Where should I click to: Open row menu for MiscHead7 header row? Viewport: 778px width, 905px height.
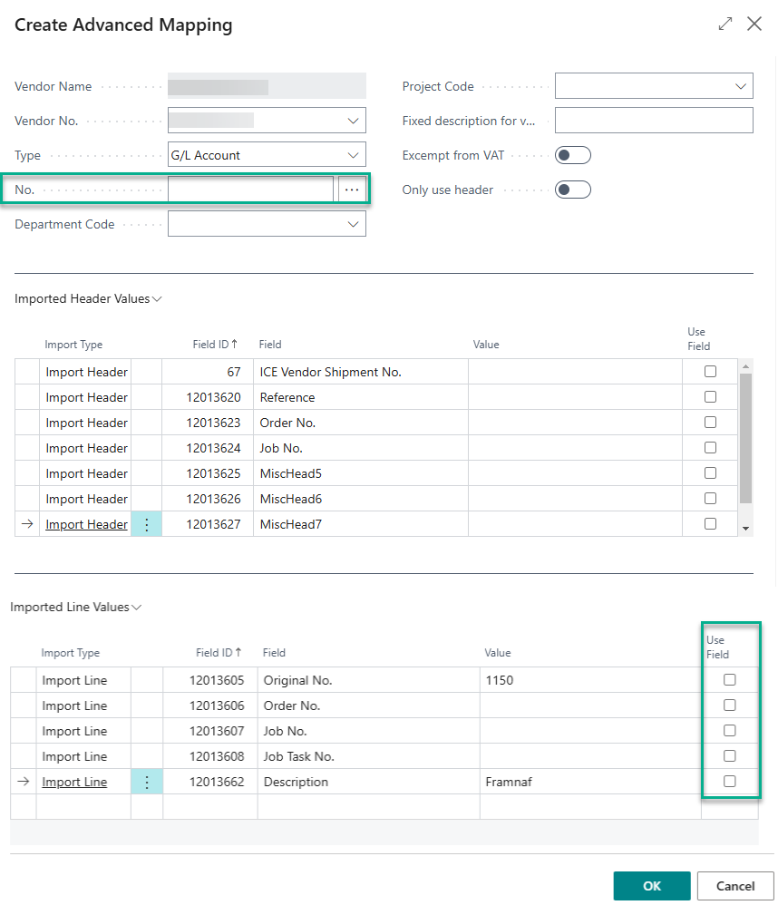coord(147,524)
